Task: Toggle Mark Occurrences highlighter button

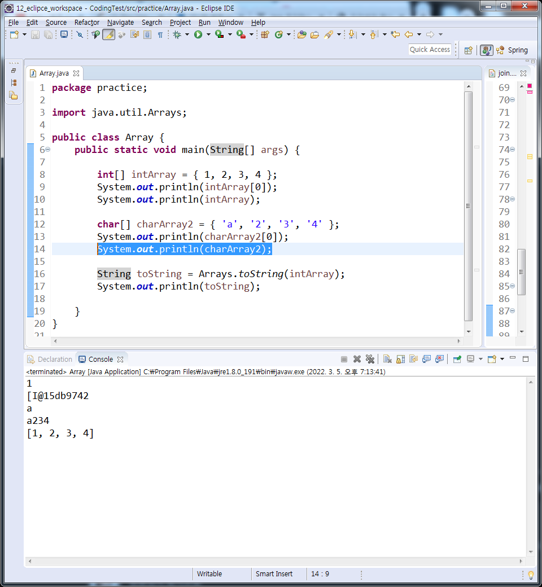Action: tap(108, 35)
